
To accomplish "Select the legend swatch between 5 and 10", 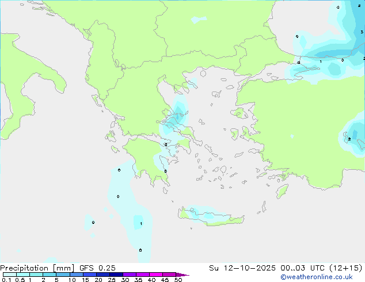I will pos(63,275).
